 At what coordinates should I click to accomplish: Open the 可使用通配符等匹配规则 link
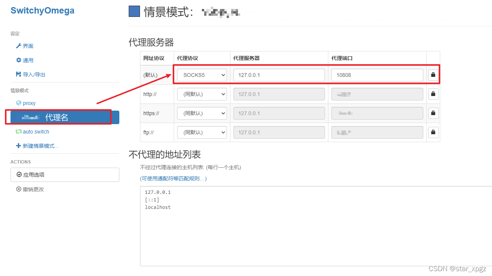click(173, 178)
